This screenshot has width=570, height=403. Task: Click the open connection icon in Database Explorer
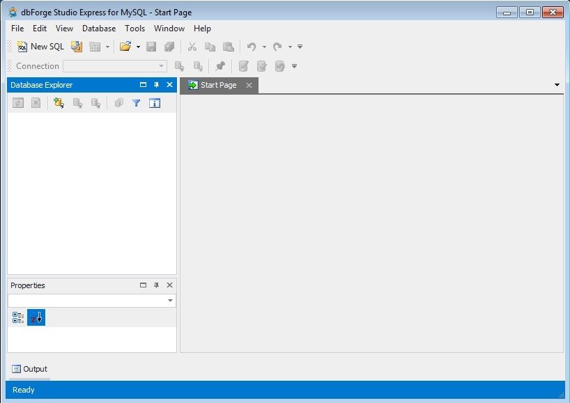[x=77, y=103]
